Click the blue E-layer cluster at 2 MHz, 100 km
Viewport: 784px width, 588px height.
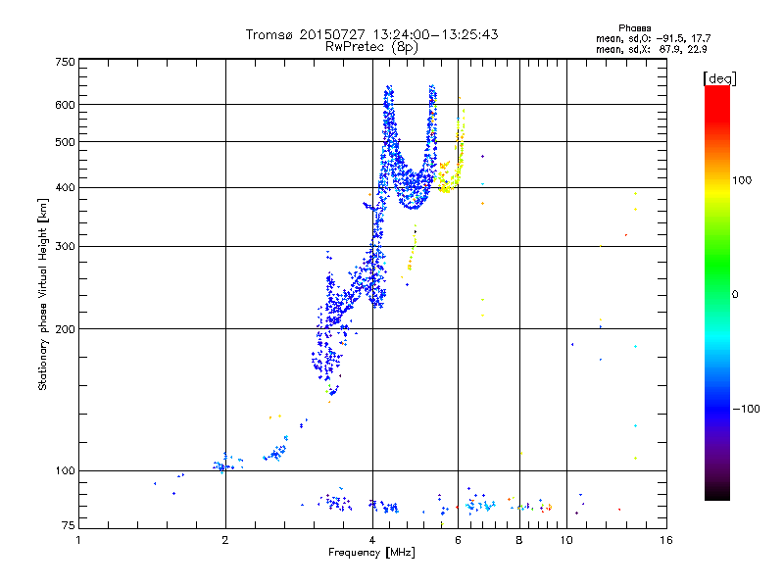click(226, 464)
